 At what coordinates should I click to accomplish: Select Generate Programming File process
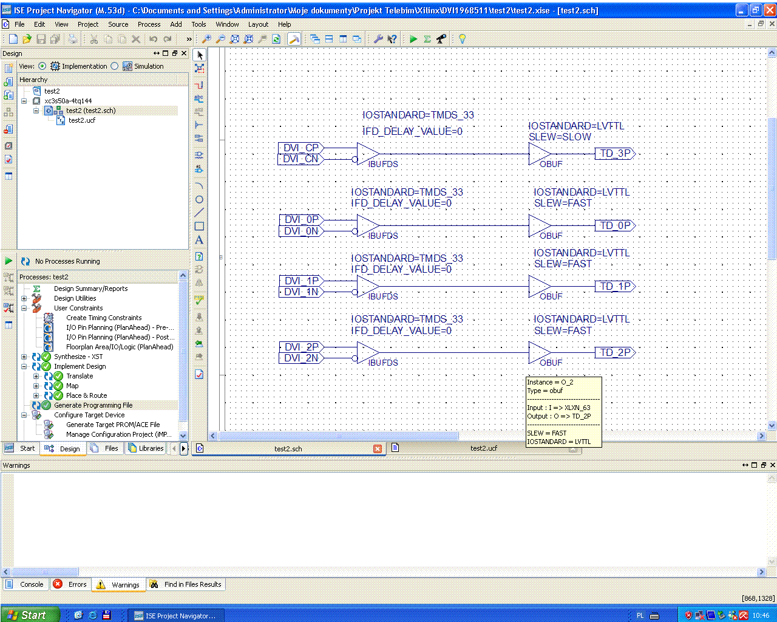click(93, 405)
